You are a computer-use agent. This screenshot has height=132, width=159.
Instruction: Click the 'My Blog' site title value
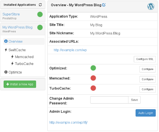(x=96, y=25)
